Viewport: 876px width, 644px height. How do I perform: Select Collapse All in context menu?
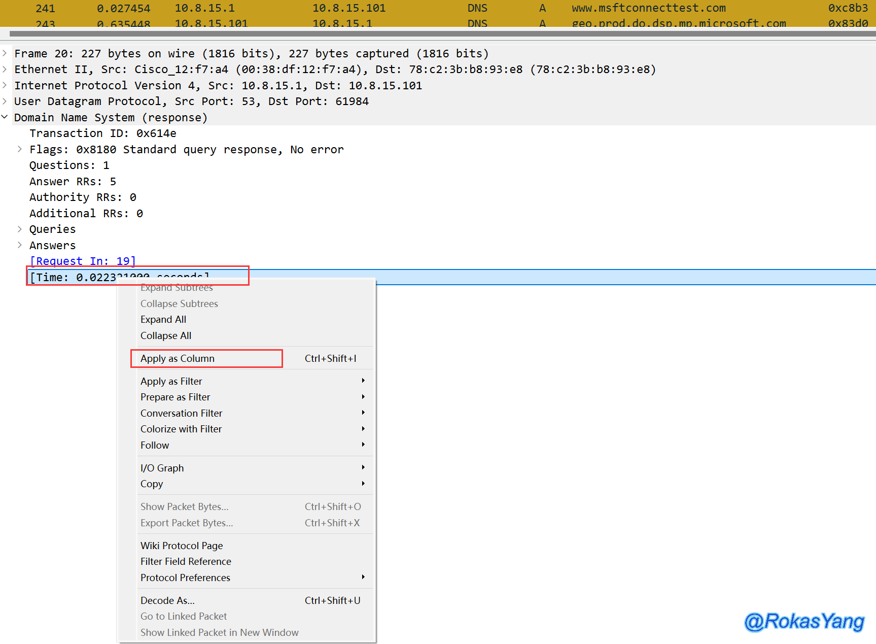(166, 335)
